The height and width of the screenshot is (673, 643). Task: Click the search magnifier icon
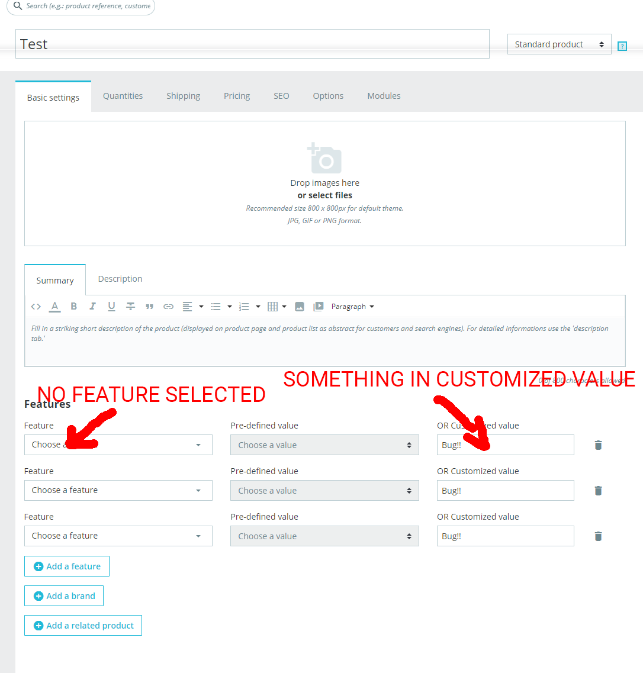click(x=18, y=6)
